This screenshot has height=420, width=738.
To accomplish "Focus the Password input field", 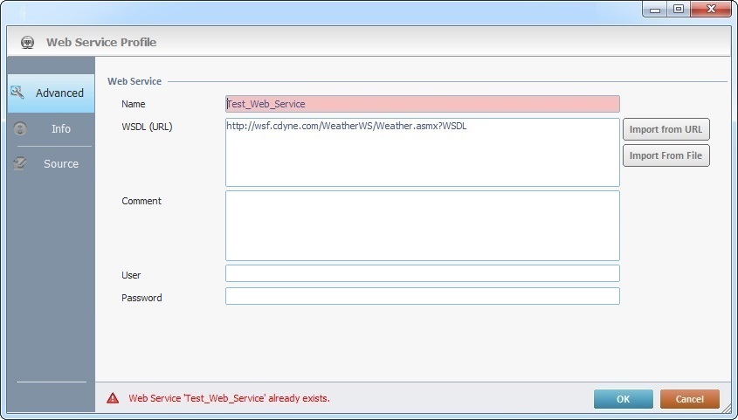I will [x=422, y=297].
